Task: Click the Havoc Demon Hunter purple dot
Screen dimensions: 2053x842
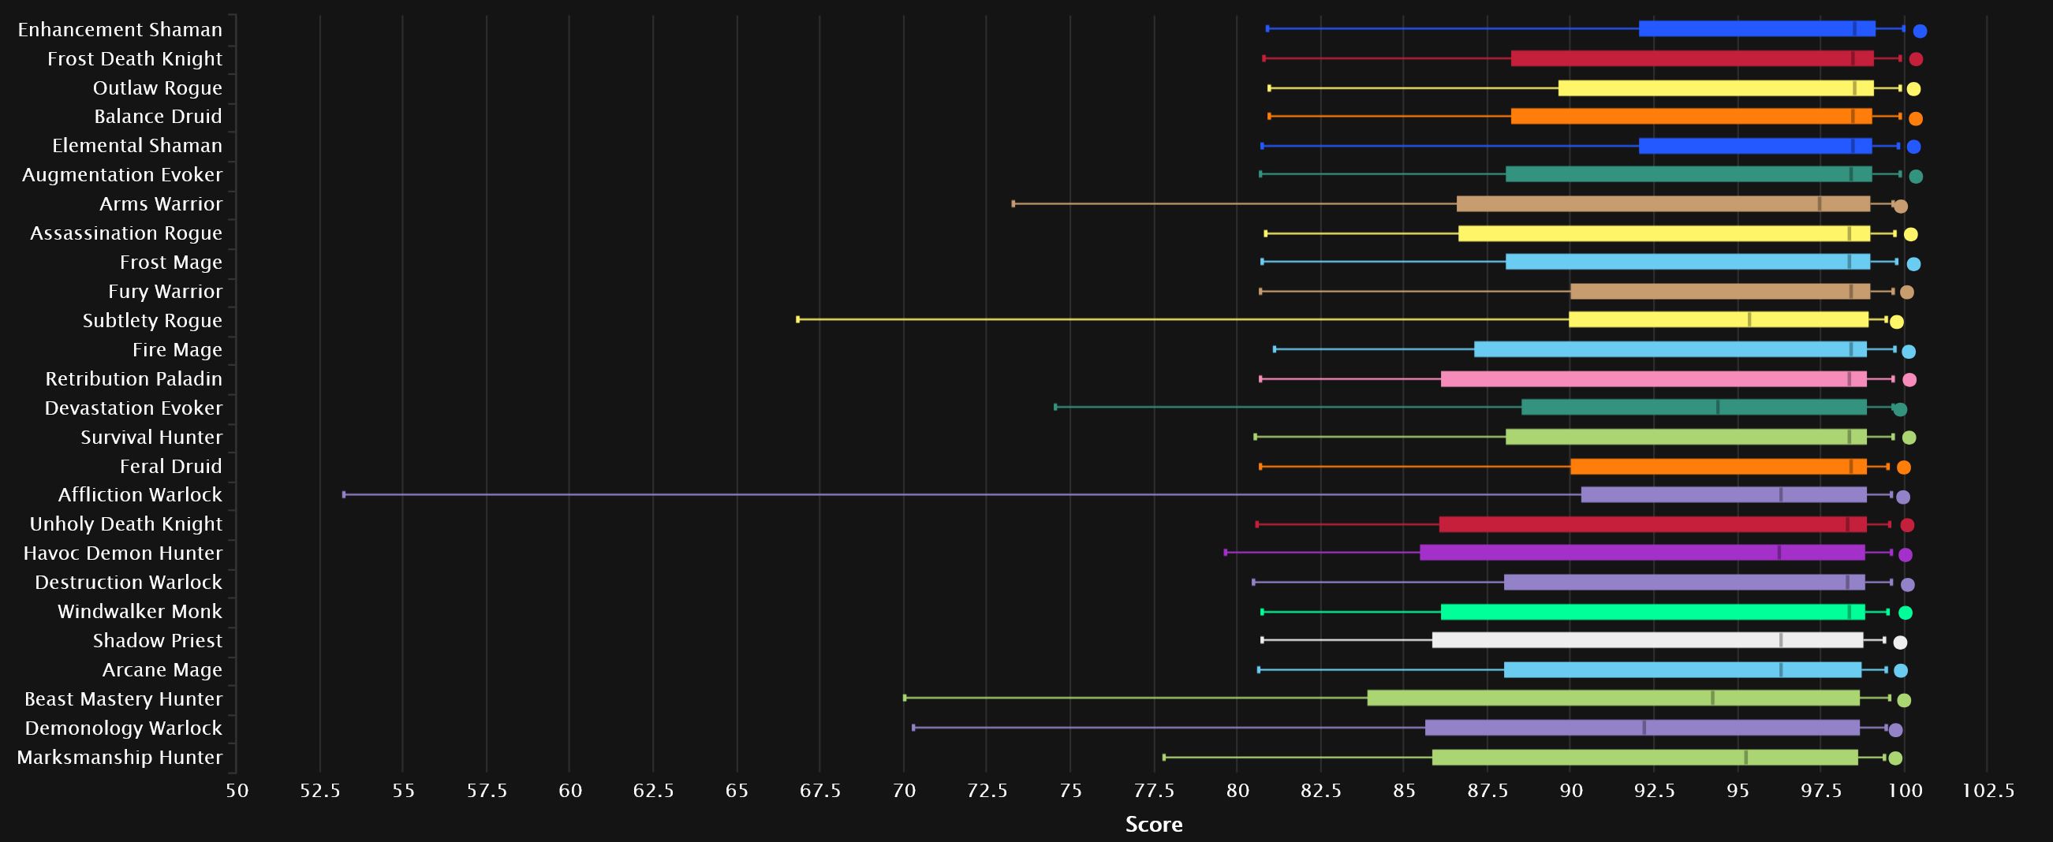Action: 1905,555
